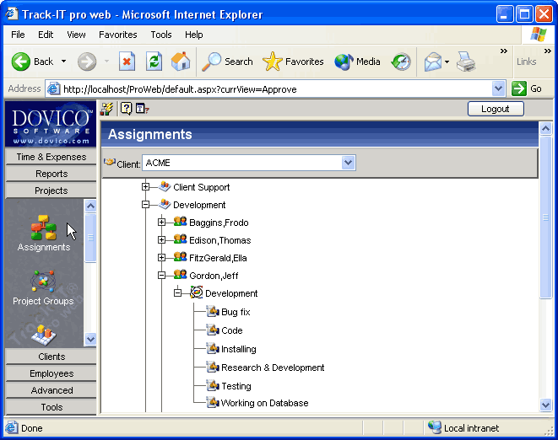Open the View menu

point(76,35)
